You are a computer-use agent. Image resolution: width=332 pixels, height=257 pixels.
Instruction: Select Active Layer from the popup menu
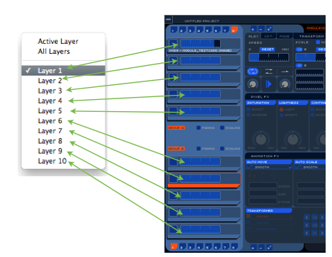pyautogui.click(x=58, y=41)
